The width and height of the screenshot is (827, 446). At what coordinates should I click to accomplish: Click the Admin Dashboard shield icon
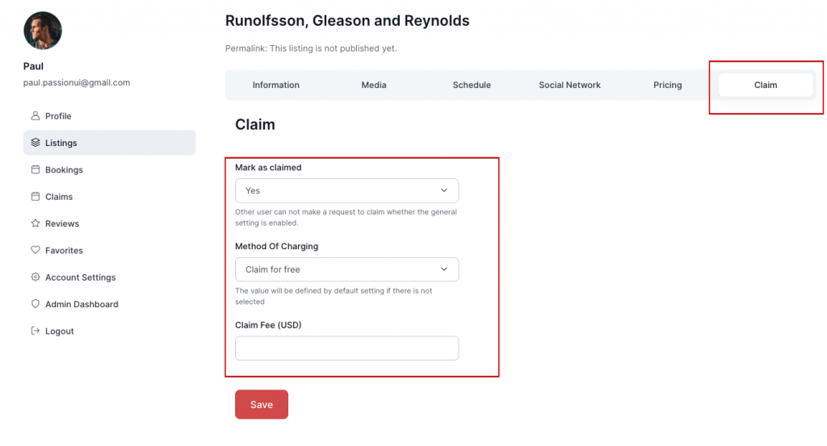click(36, 304)
